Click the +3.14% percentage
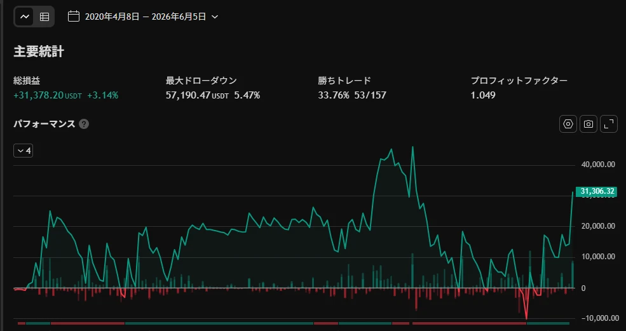This screenshot has height=331, width=626. [102, 95]
